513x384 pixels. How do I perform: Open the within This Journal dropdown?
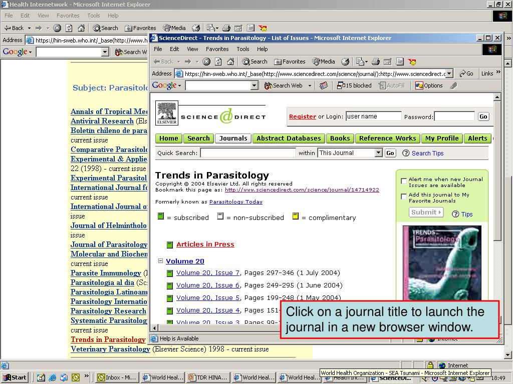(379, 152)
